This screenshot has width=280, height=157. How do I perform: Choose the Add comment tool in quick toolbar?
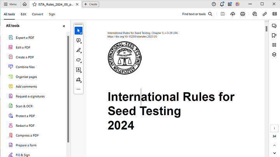point(79,41)
